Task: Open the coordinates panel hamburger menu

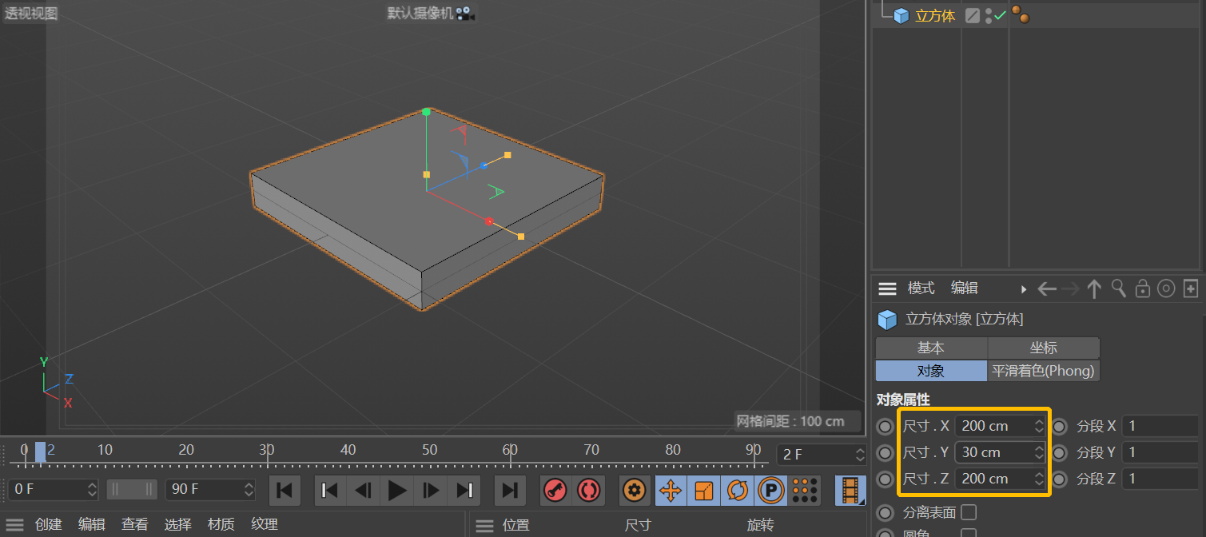Action: tap(484, 525)
